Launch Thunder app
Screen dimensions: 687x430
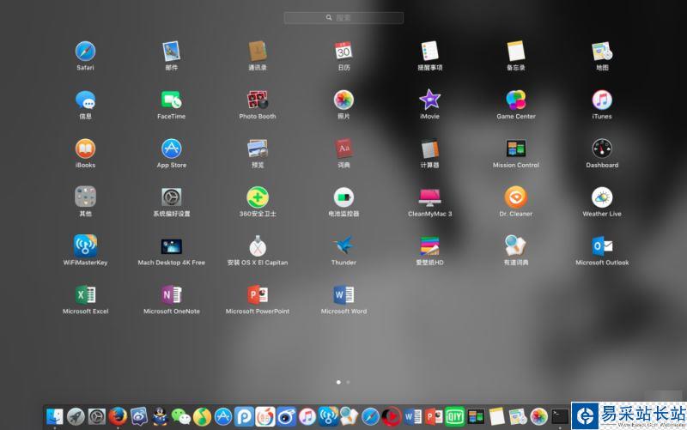coord(343,246)
